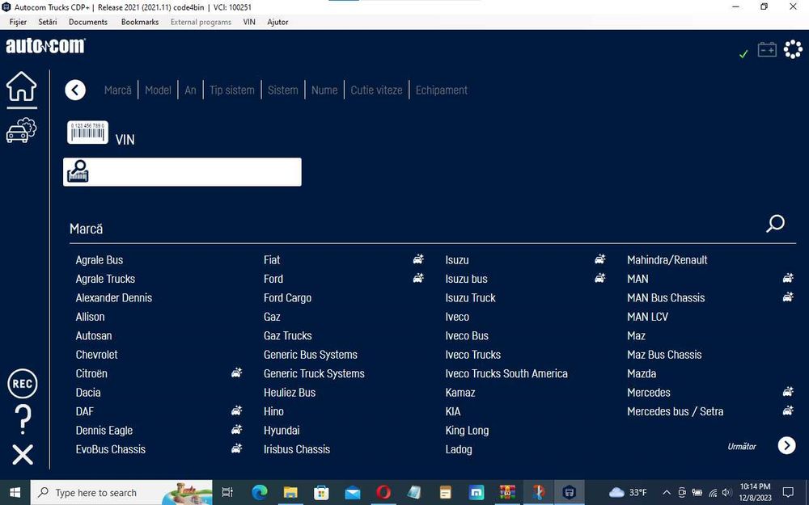The image size is (809, 505).
Task: Select the Model breadcrumb step
Action: pos(158,90)
